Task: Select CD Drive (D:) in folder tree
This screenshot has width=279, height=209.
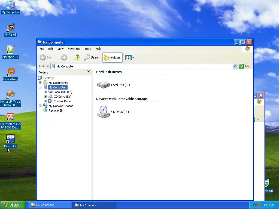Action: [62, 97]
